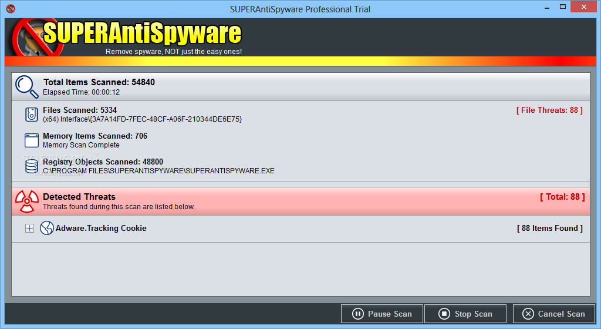The height and width of the screenshot is (329, 601).
Task: Click the red biohazard Detected Threats icon
Action: click(x=27, y=202)
